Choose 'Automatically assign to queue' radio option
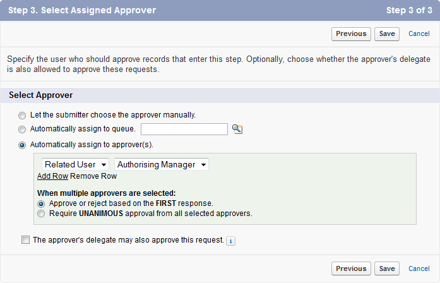This screenshot has width=440, height=283. pos(23,129)
